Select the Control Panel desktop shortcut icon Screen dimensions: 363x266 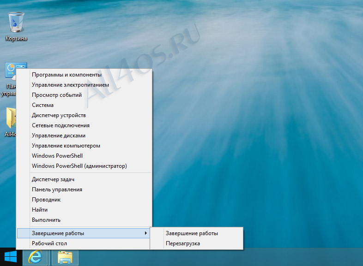(11, 79)
